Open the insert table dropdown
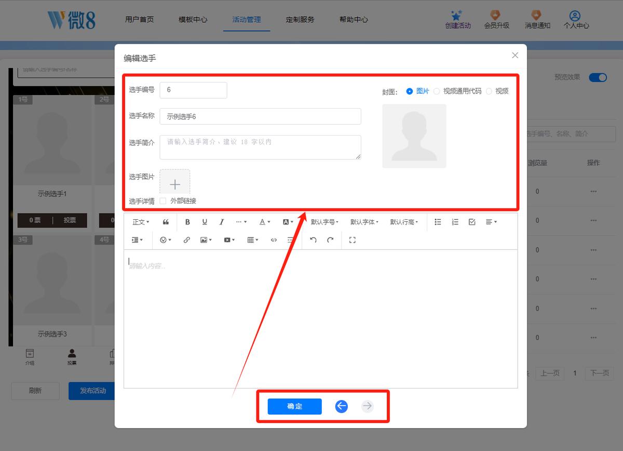Image resolution: width=623 pixels, height=451 pixels. (x=252, y=240)
